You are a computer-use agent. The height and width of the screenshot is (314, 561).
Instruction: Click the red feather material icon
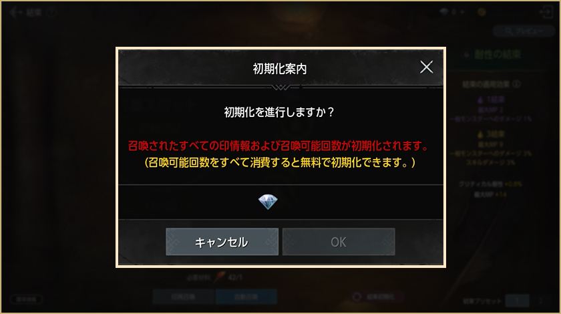pyautogui.click(x=219, y=277)
